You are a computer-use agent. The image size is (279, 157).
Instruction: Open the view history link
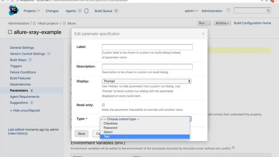(x=18, y=133)
